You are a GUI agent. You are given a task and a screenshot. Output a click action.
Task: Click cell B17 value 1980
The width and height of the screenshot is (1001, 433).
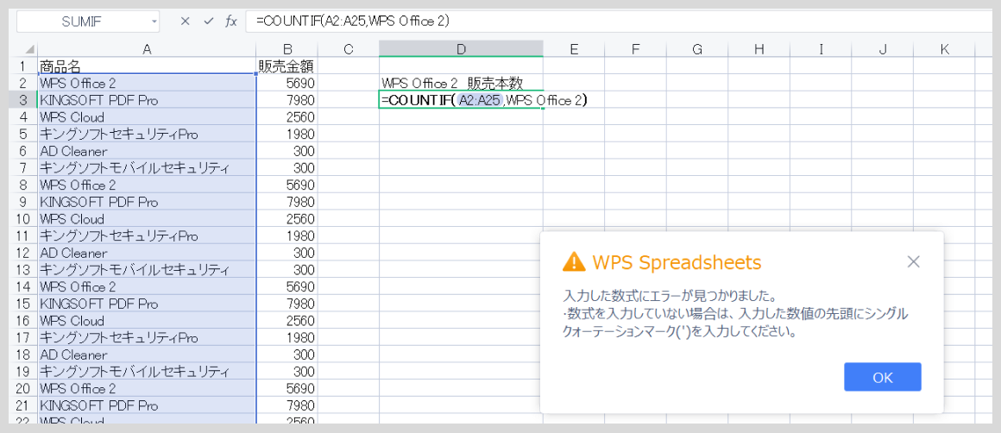click(286, 337)
